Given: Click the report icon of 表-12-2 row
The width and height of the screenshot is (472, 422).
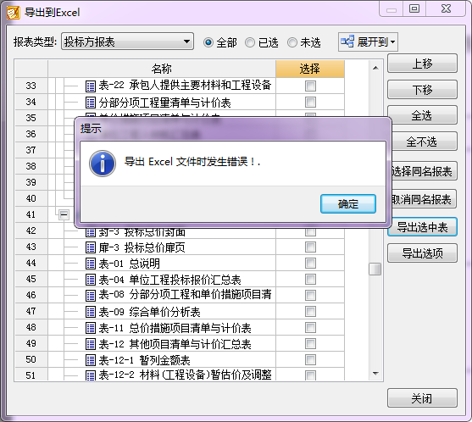Looking at the screenshot, I should click(91, 375).
